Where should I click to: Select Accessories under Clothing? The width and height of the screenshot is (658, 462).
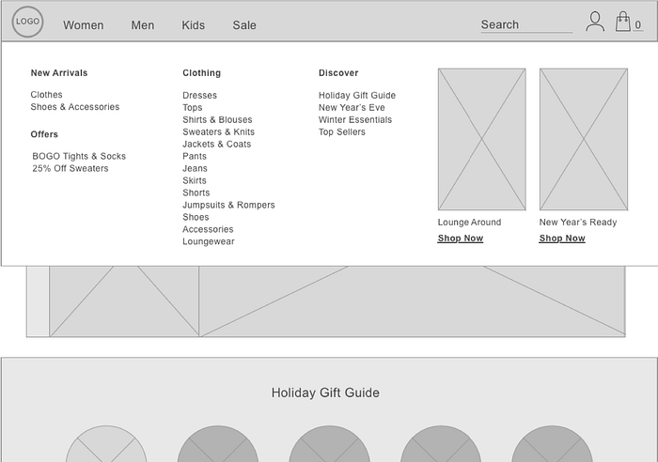pos(208,229)
